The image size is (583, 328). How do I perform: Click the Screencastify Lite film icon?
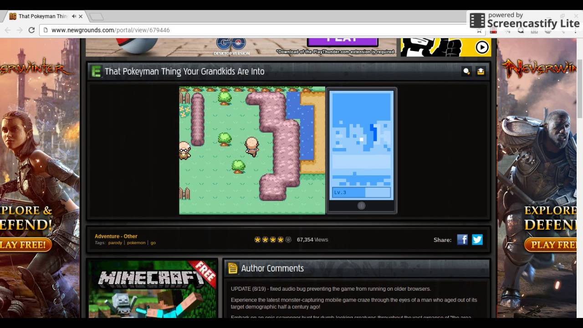click(x=477, y=20)
